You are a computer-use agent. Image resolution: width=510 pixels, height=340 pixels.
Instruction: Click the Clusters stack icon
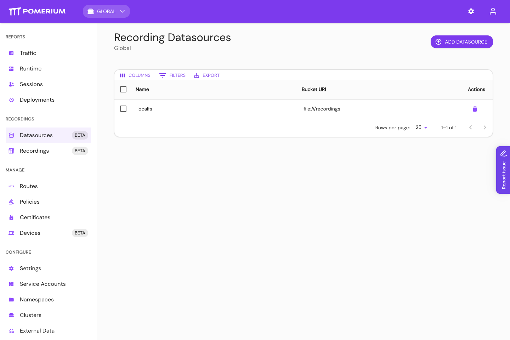[x=11, y=315]
